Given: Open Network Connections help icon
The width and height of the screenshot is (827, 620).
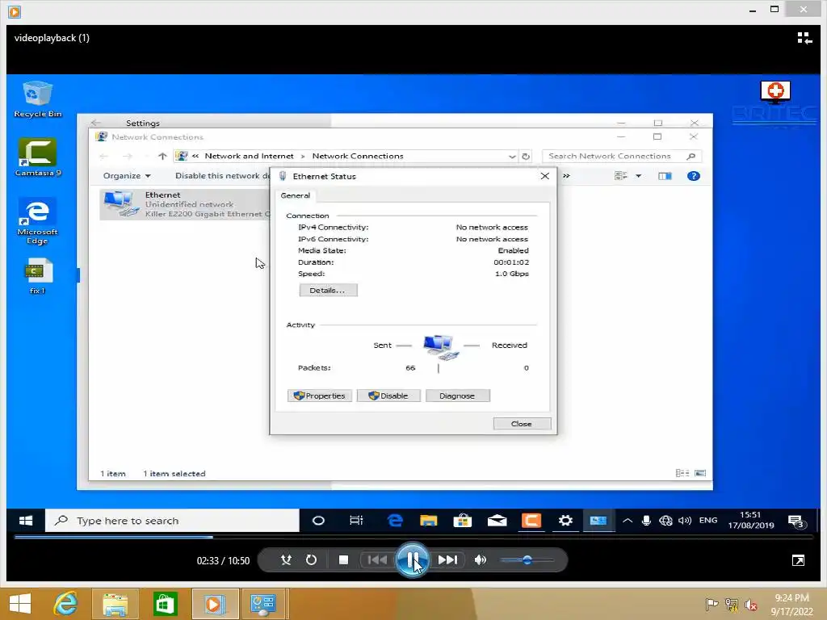Looking at the screenshot, I should [694, 176].
